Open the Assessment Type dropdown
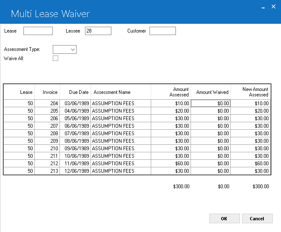Screen dimensions: 281x232 64,50
